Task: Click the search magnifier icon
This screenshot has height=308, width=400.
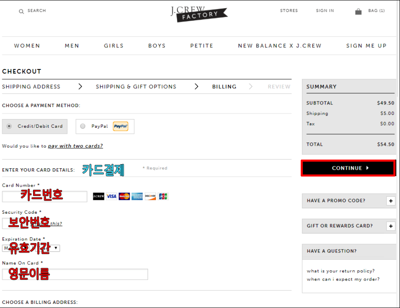Action: coord(22,11)
